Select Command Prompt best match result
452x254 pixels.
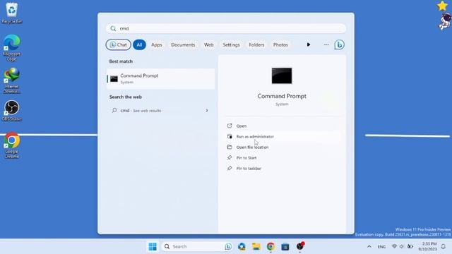pos(161,78)
